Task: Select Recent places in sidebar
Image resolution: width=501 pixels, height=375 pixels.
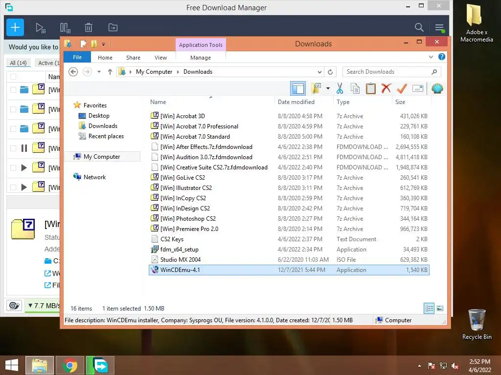Action: 106,136
